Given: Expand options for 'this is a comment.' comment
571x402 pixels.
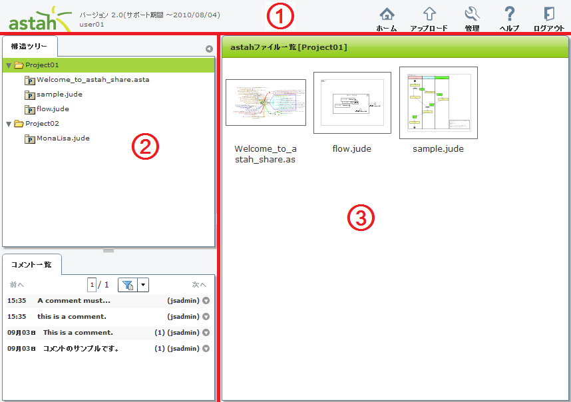Looking at the screenshot, I should (x=206, y=317).
